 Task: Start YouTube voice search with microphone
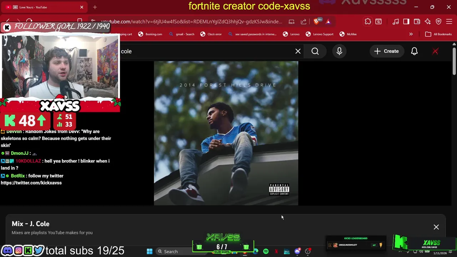[340, 51]
